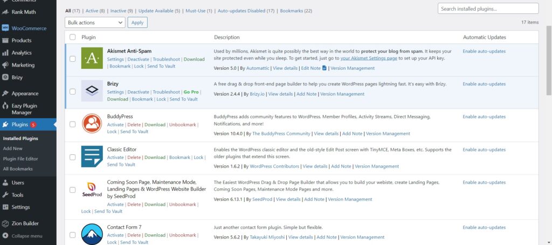Click the Zion Builder icon
Viewport: 552px width, 245px height.
(x=5, y=223)
